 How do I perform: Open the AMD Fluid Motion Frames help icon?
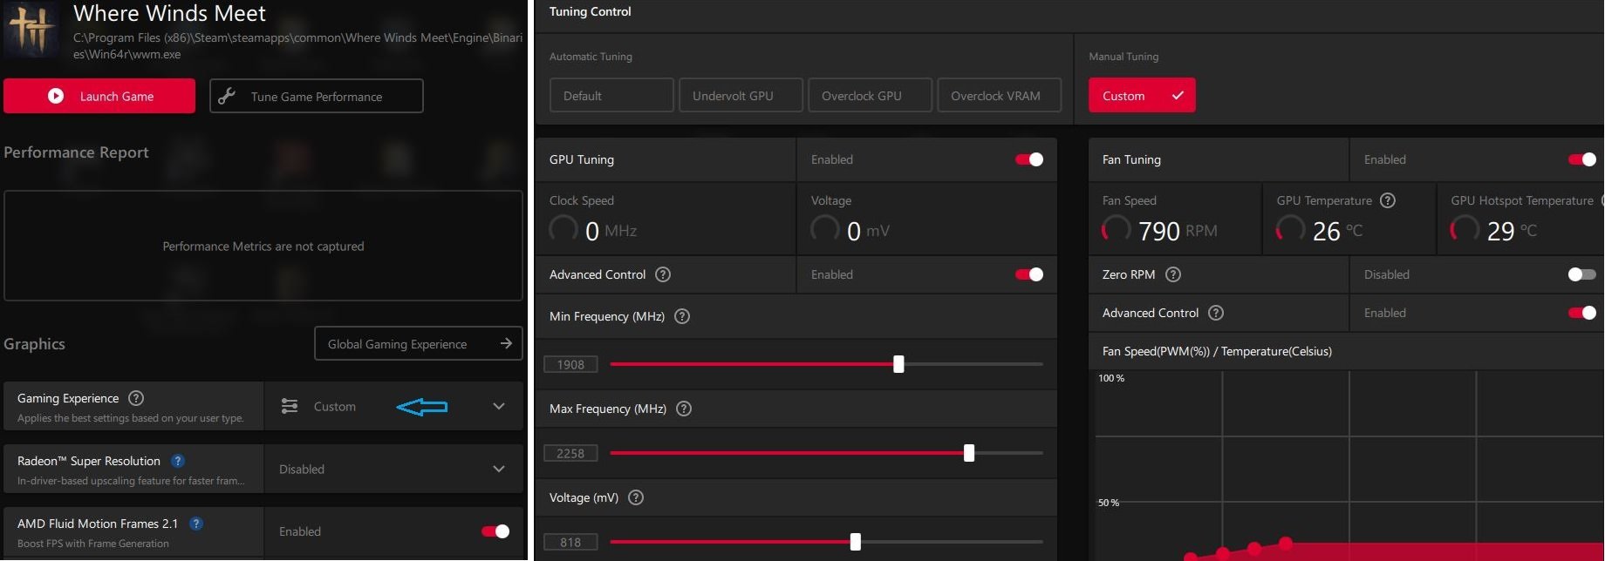[196, 524]
